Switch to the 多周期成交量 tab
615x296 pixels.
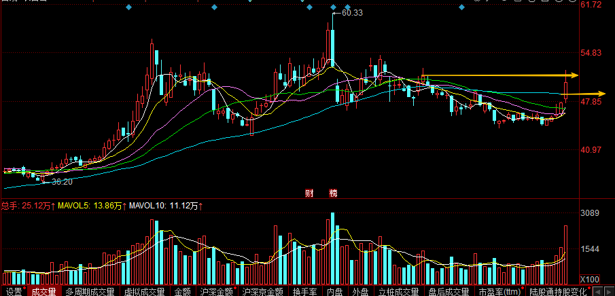click(90, 292)
